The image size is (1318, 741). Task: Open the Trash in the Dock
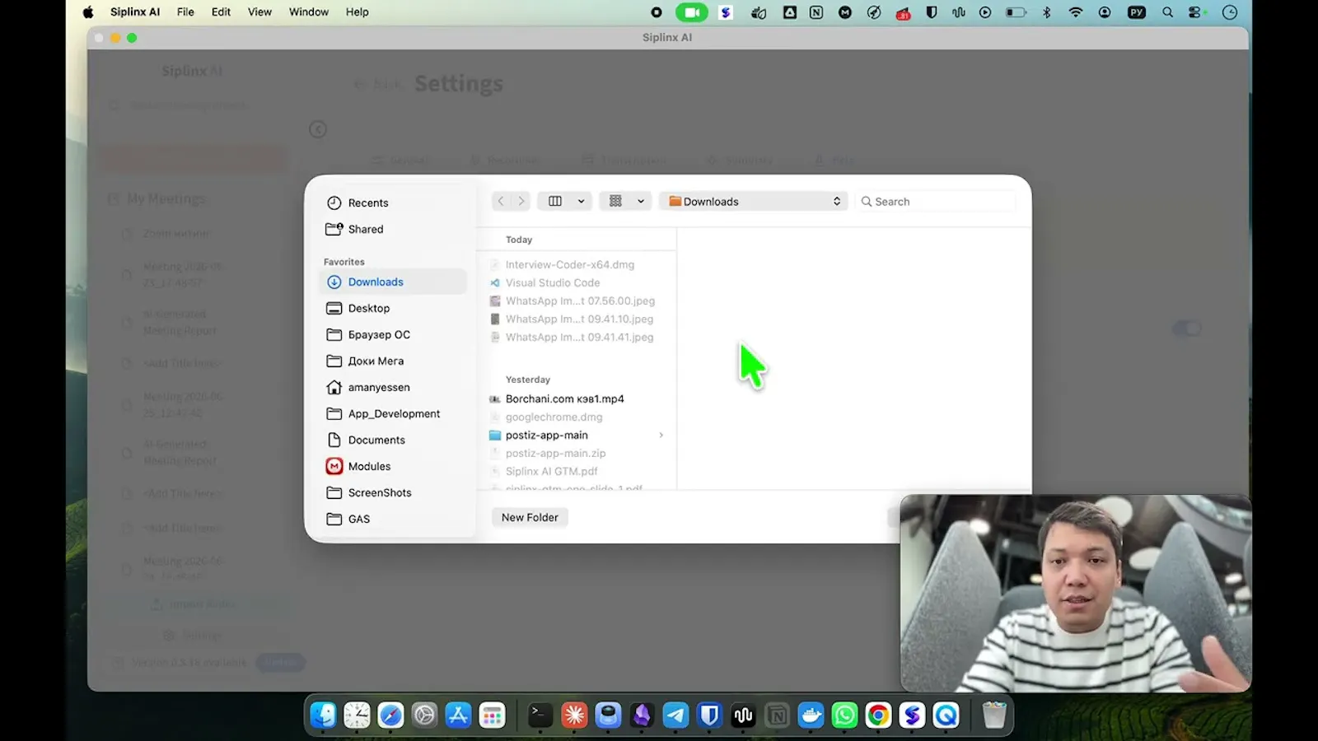coord(994,715)
